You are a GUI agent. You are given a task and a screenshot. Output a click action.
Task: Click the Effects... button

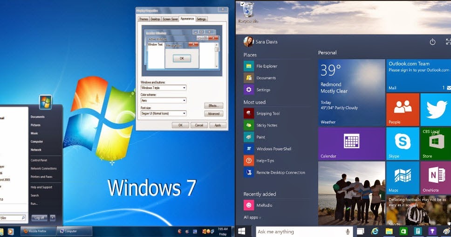coord(214,106)
